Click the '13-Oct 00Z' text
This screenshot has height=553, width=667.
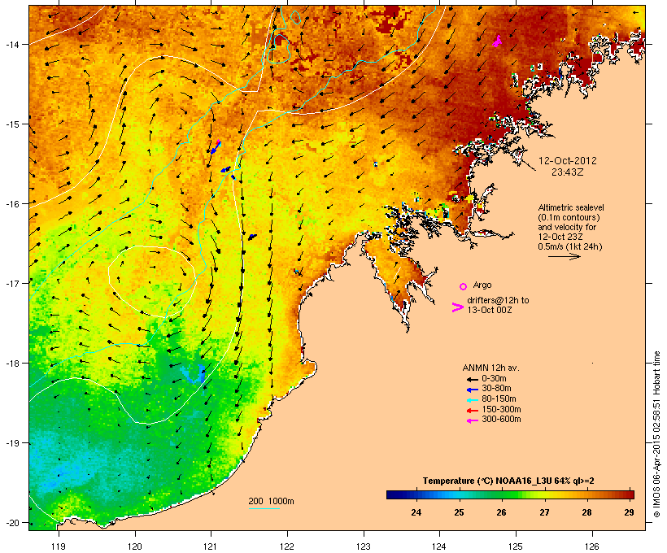490,310
